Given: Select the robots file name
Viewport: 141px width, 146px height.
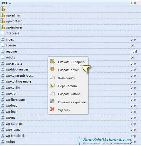Looking at the screenshot, I should tap(10, 57).
